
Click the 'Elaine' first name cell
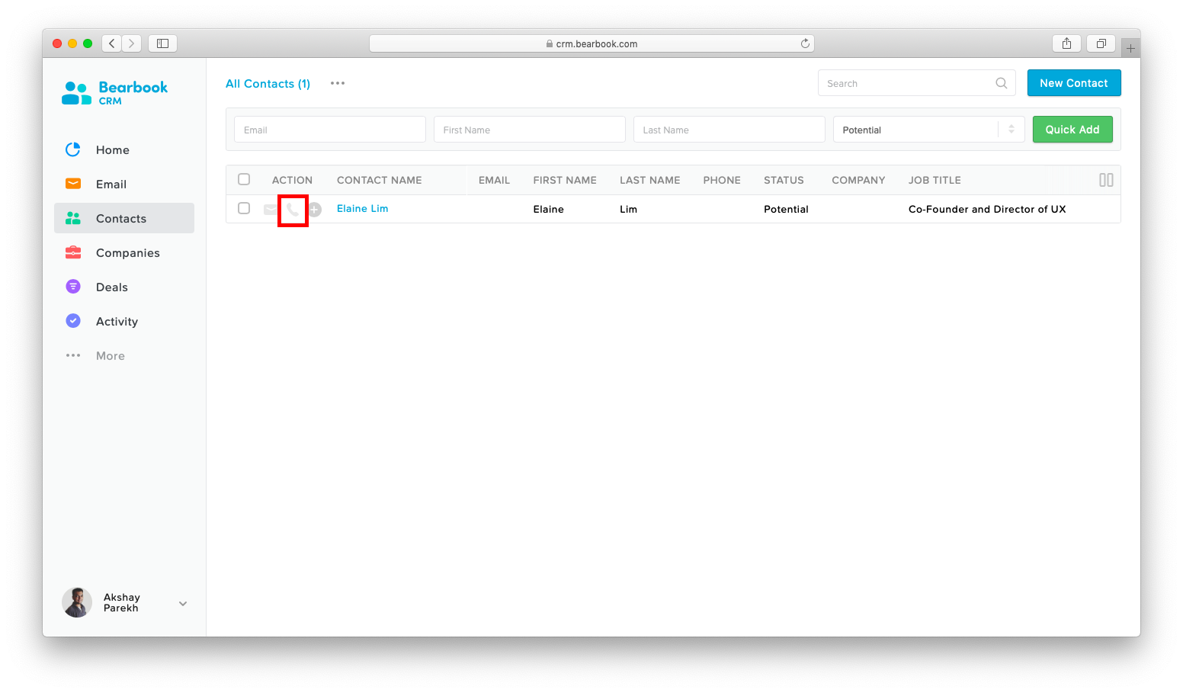548,209
